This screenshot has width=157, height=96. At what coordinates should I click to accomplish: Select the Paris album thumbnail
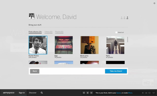[115, 45]
